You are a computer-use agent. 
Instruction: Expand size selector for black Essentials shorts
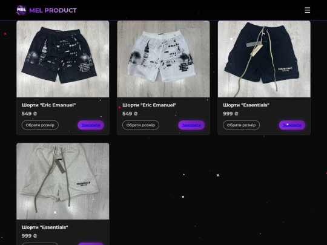[x=241, y=125]
